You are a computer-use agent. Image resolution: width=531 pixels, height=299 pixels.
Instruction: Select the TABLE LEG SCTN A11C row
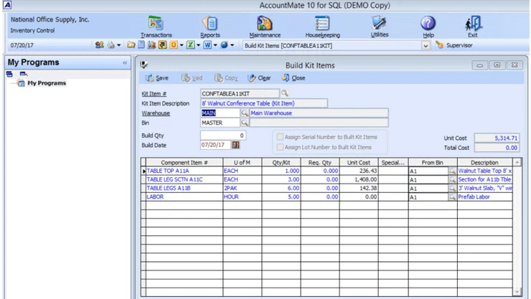tap(326, 179)
